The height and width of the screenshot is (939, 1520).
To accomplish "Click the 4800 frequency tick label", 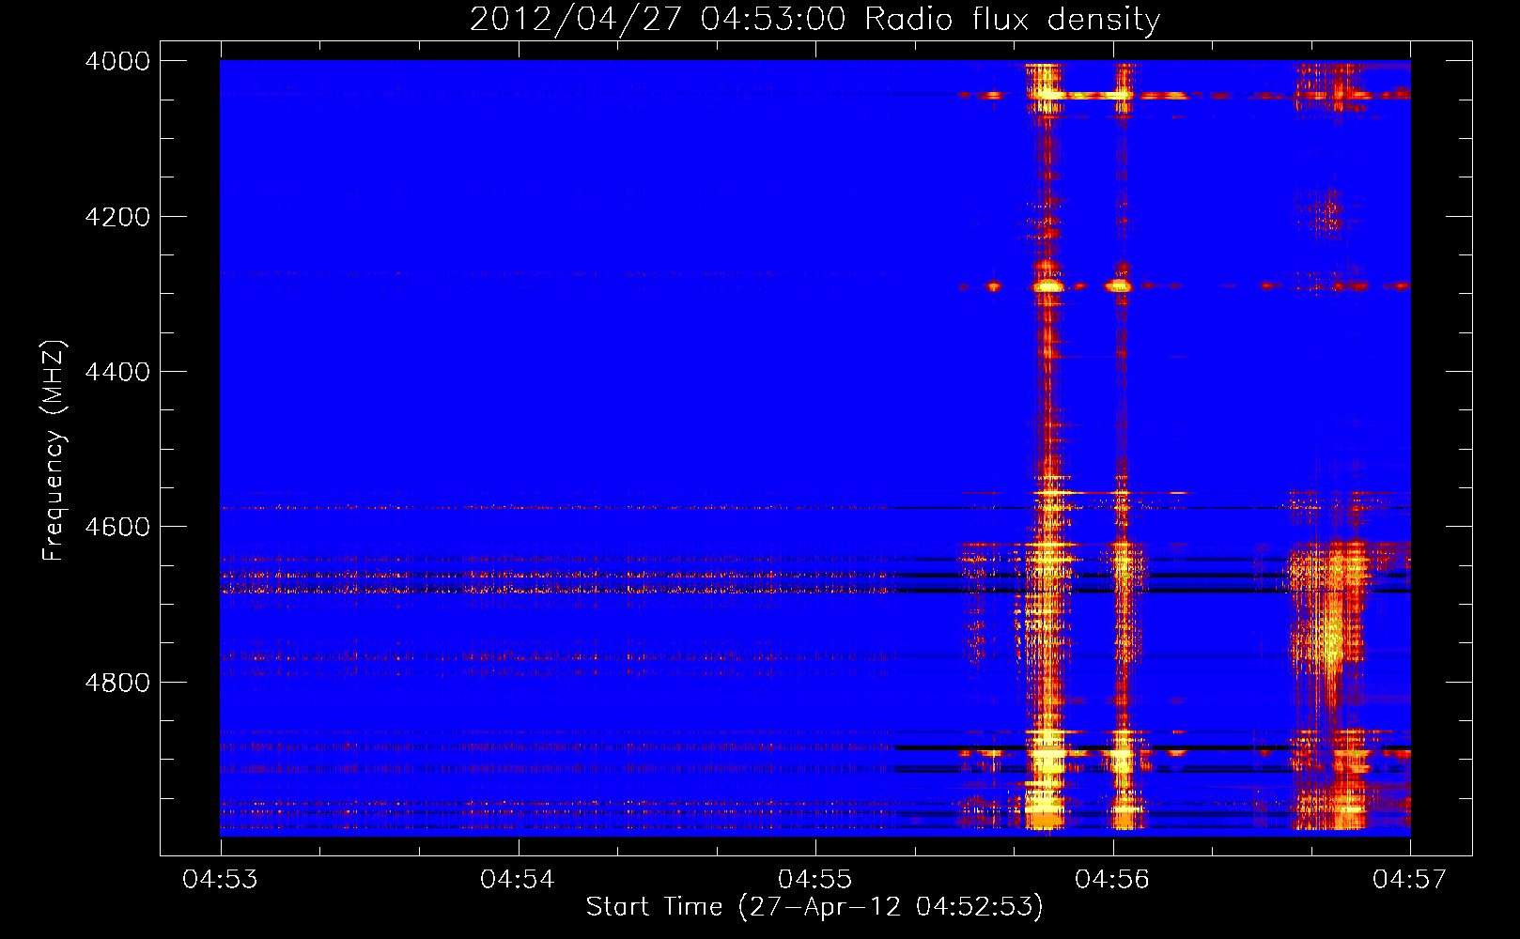I will point(117,683).
